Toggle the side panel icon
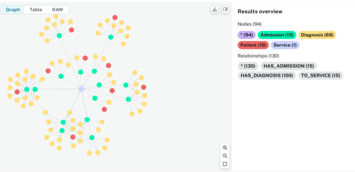The height and width of the screenshot is (172, 355). pos(225,9)
